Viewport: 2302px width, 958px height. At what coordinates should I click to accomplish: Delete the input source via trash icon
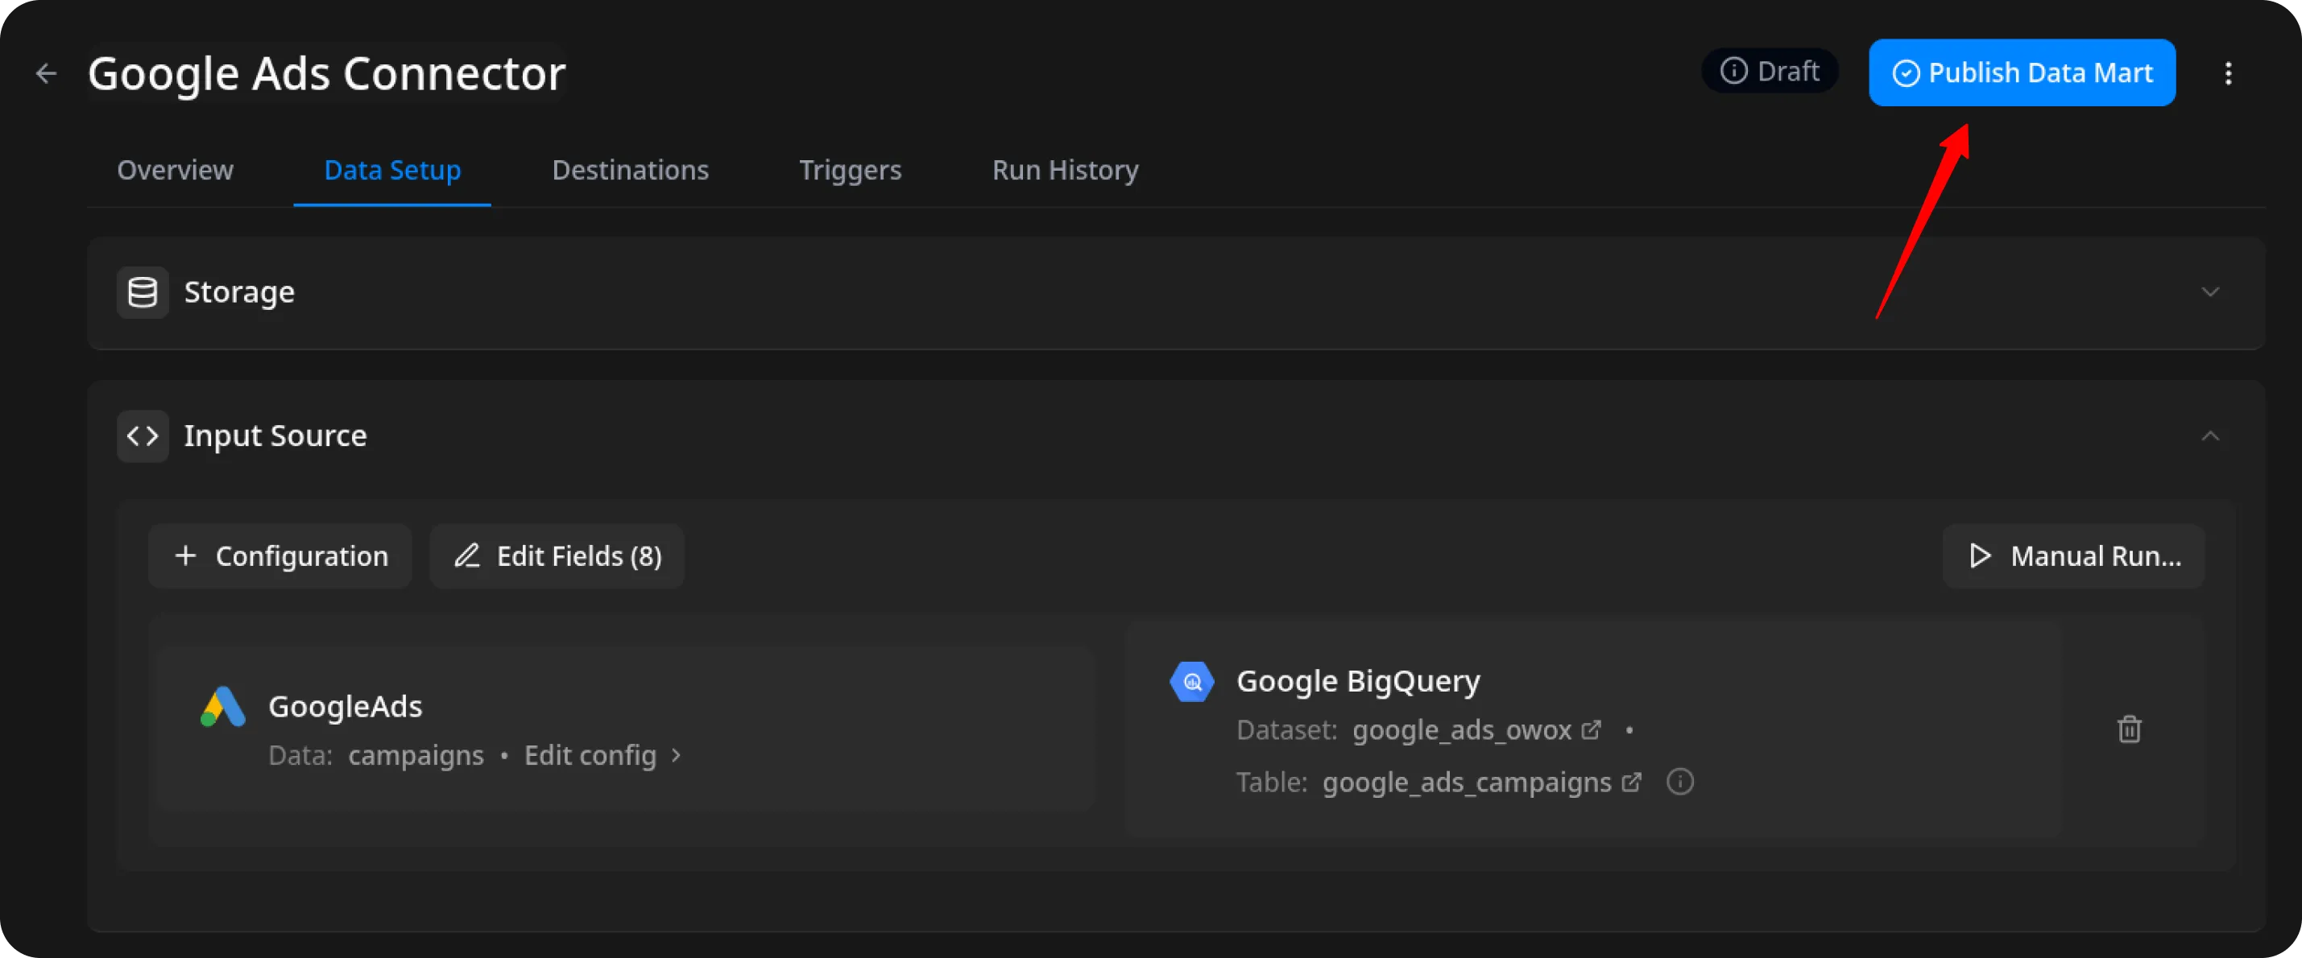tap(2130, 729)
